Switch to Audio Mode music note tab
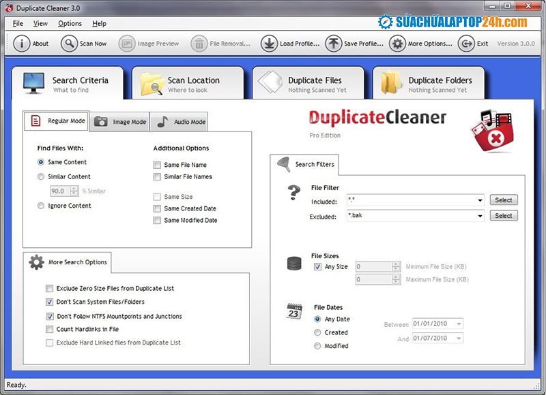 pos(181,122)
